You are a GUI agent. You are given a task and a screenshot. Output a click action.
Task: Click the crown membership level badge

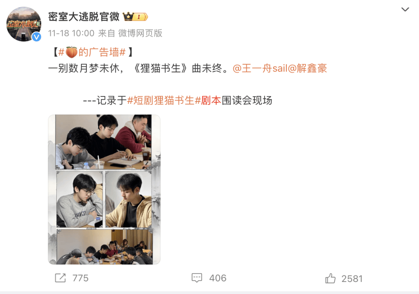[135, 17]
